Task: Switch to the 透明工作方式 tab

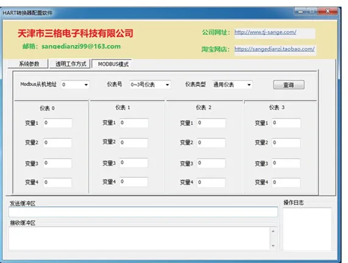Action: click(70, 64)
